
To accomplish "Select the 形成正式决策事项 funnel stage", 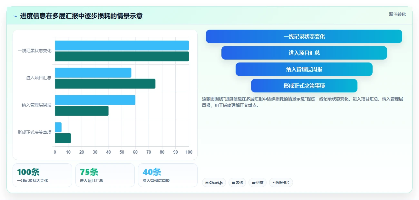I will pos(304,86).
